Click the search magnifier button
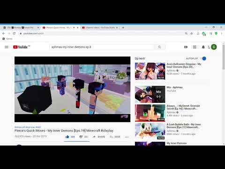 [159, 47]
